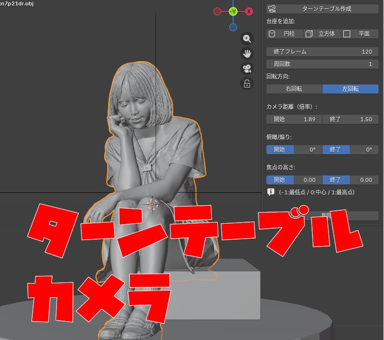This screenshot has width=384, height=340.
Task: Click the info icon beside the -1:最低点 hint
Action: click(x=270, y=192)
